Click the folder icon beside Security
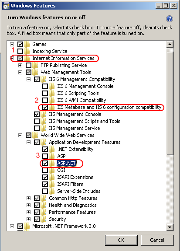This screenshot has height=251, width=180. (44, 219)
